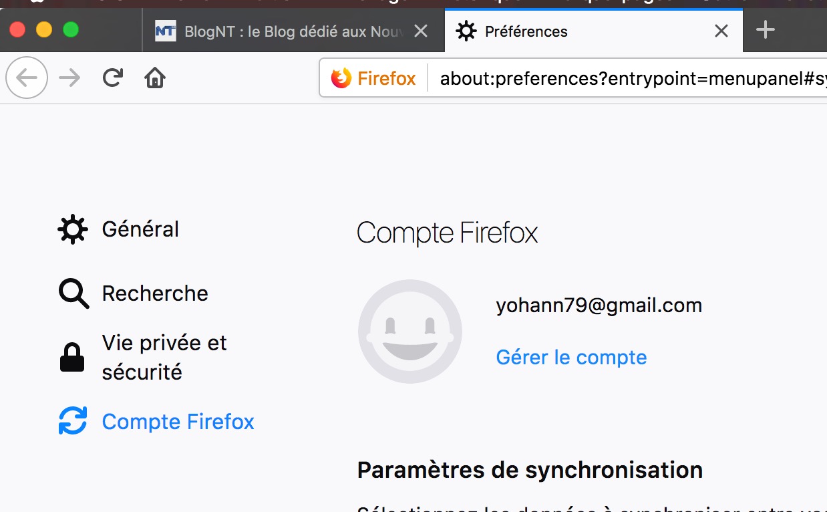Go to the home page
This screenshot has width=827, height=512.
pyautogui.click(x=155, y=78)
